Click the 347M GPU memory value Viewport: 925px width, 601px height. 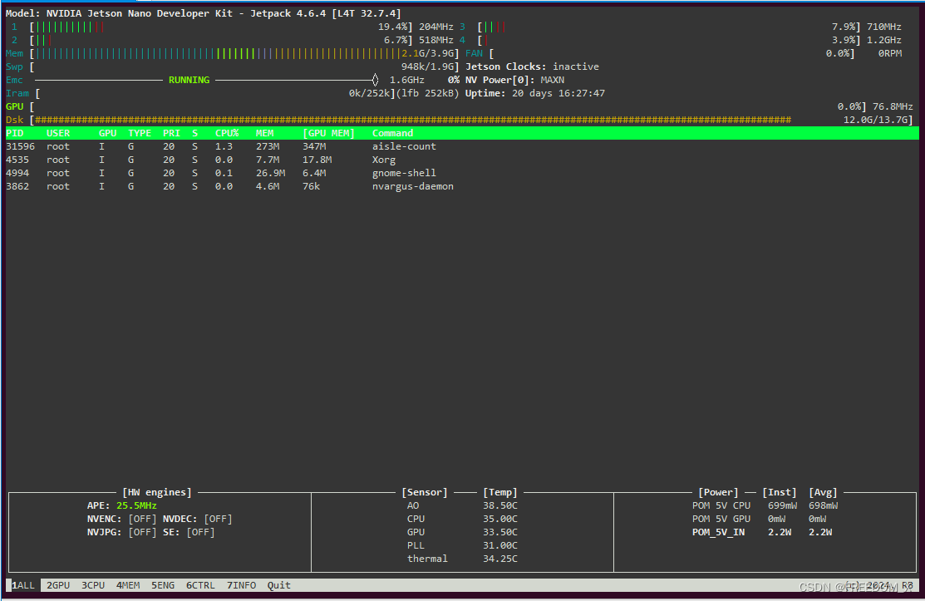tap(314, 146)
